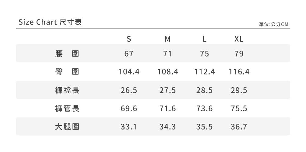This screenshot has height=152, width=306.
Task: Click the 腰圍 row label
Action: click(x=67, y=54)
